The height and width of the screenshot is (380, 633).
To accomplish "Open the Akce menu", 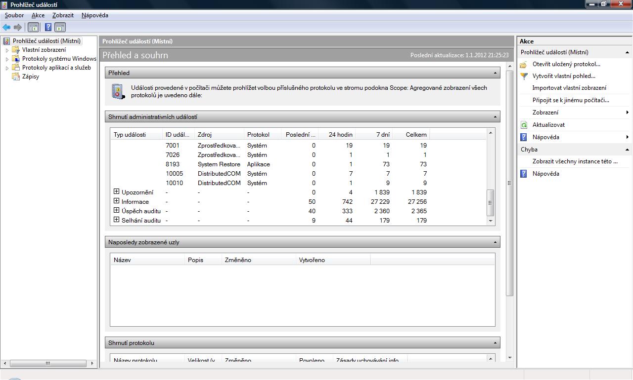I will coord(38,15).
